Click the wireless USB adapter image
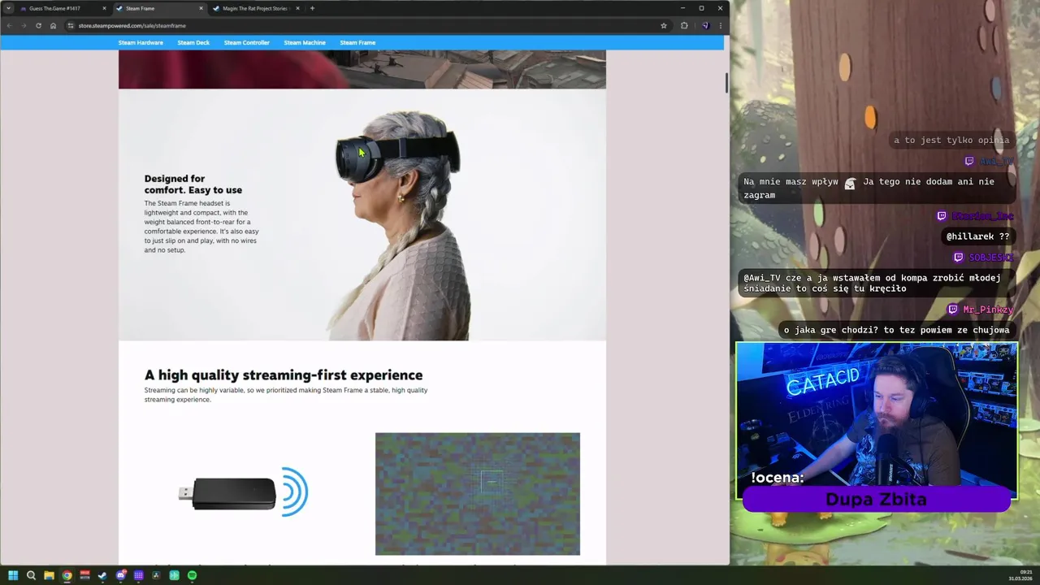 [x=243, y=492]
